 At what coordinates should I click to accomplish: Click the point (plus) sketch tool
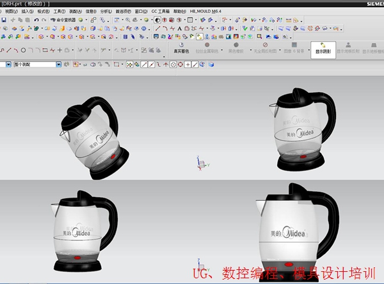tap(60, 50)
